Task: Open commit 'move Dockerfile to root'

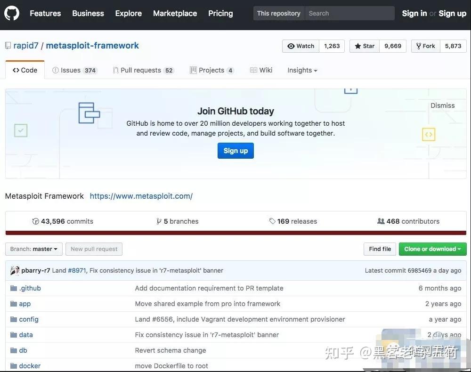Action: click(x=171, y=366)
